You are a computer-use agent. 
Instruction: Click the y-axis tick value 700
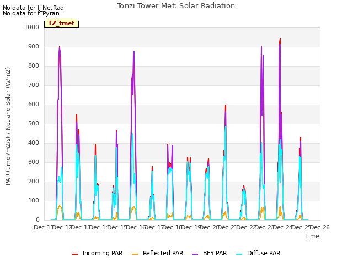pyautogui.click(x=34, y=85)
